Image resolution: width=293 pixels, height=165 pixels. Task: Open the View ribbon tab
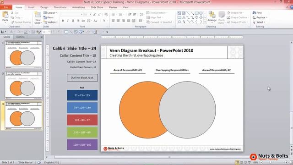point(125,7)
